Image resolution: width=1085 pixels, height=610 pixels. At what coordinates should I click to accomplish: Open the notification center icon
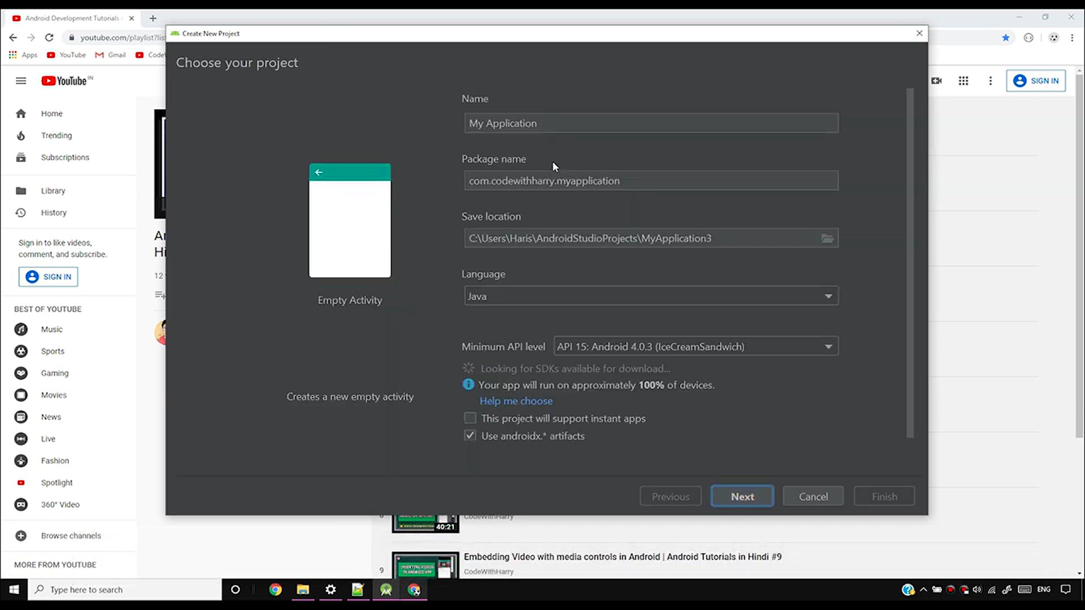1066,590
